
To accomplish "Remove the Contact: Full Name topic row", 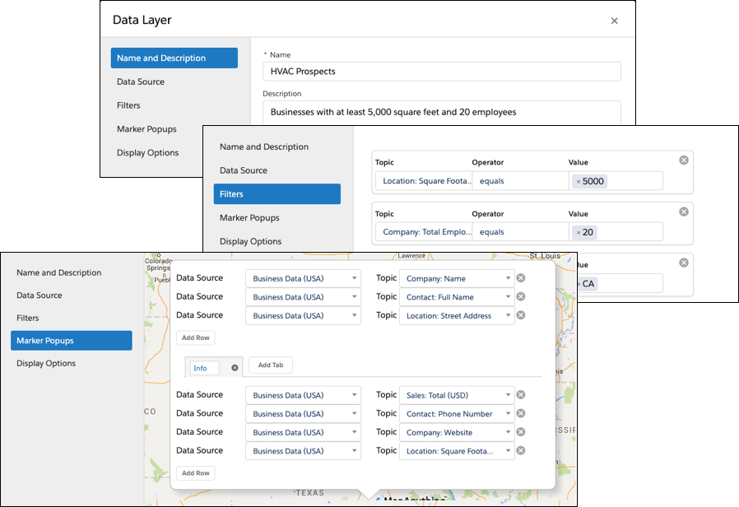I will [520, 296].
